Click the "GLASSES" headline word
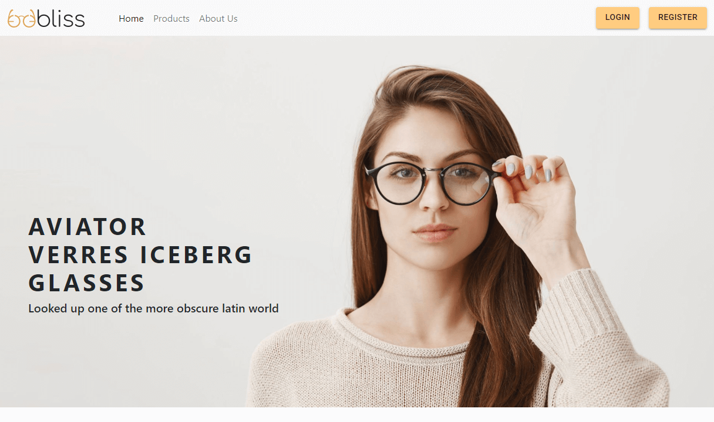Image resolution: width=714 pixels, height=422 pixels. (87, 283)
